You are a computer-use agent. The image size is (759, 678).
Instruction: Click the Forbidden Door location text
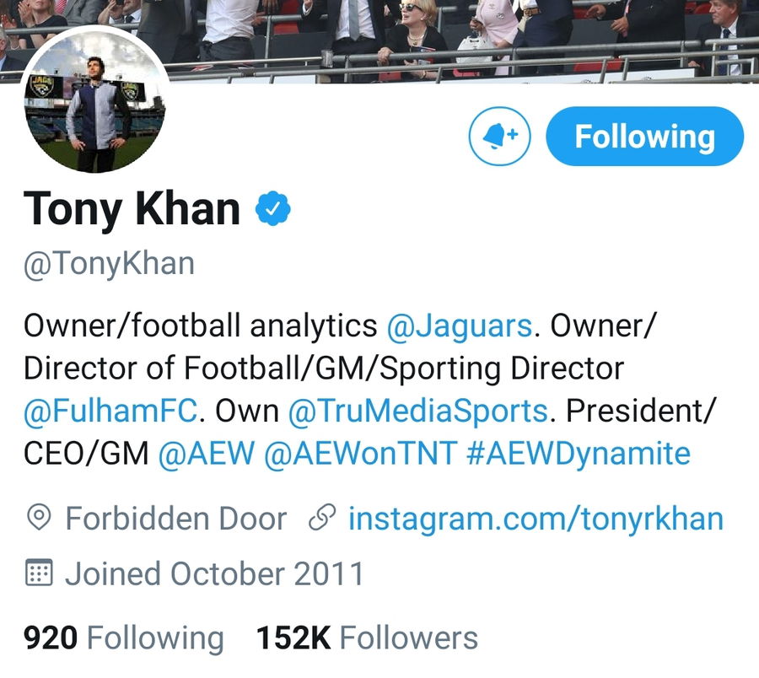coord(175,518)
